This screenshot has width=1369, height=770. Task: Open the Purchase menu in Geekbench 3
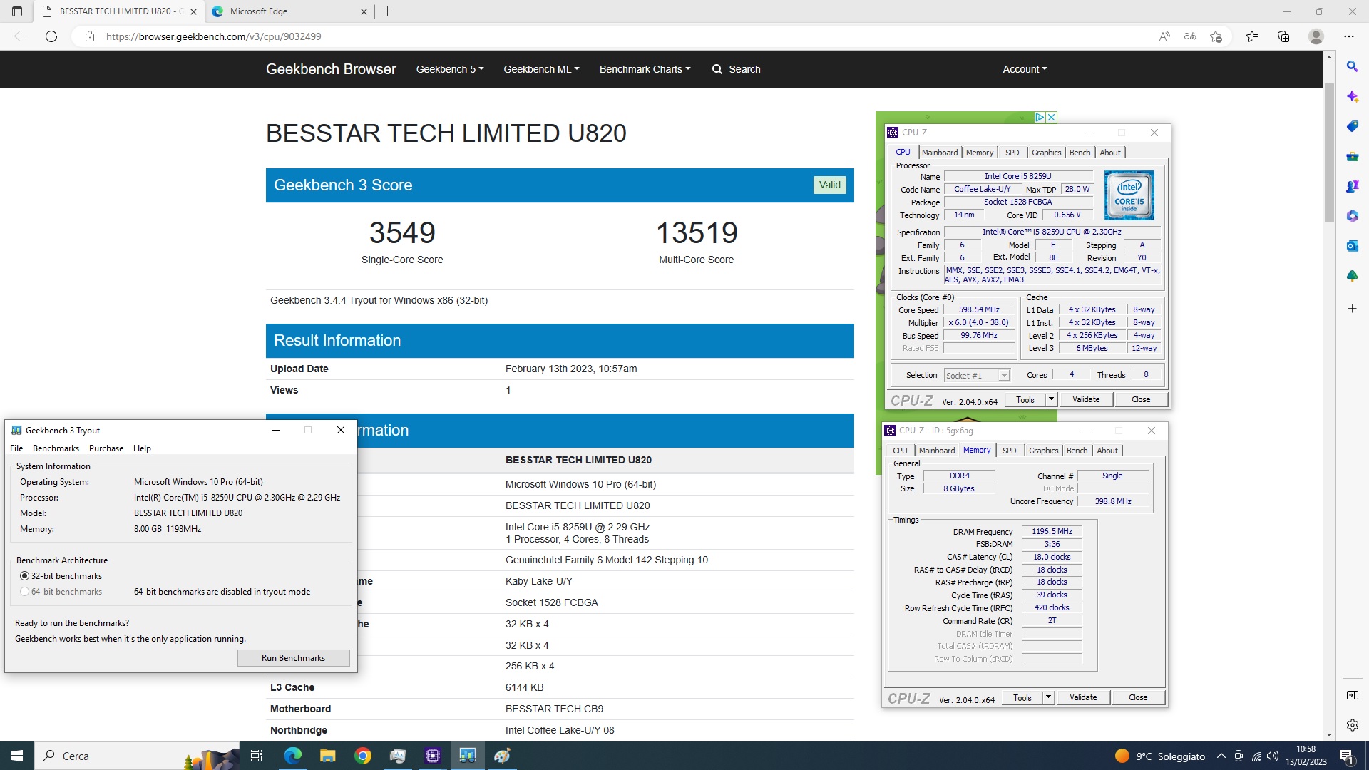(106, 448)
